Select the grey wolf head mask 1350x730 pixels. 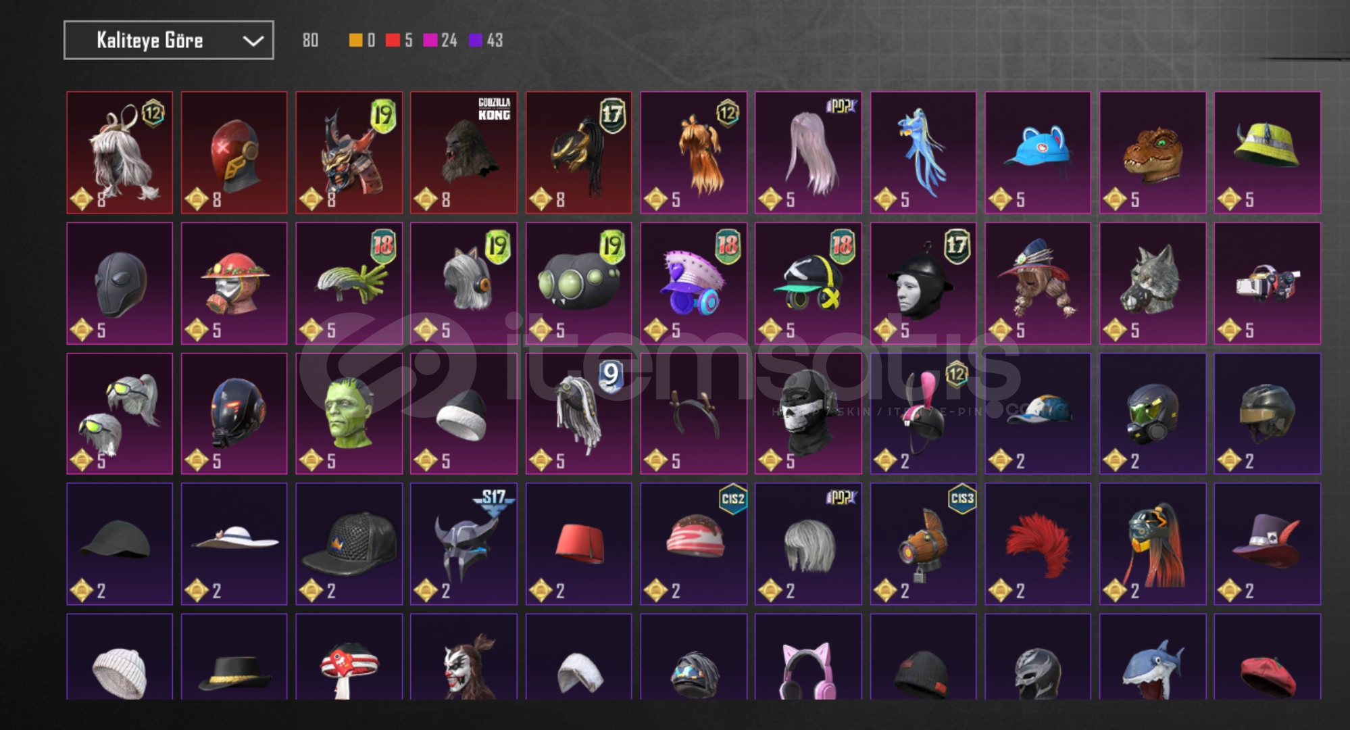1153,283
